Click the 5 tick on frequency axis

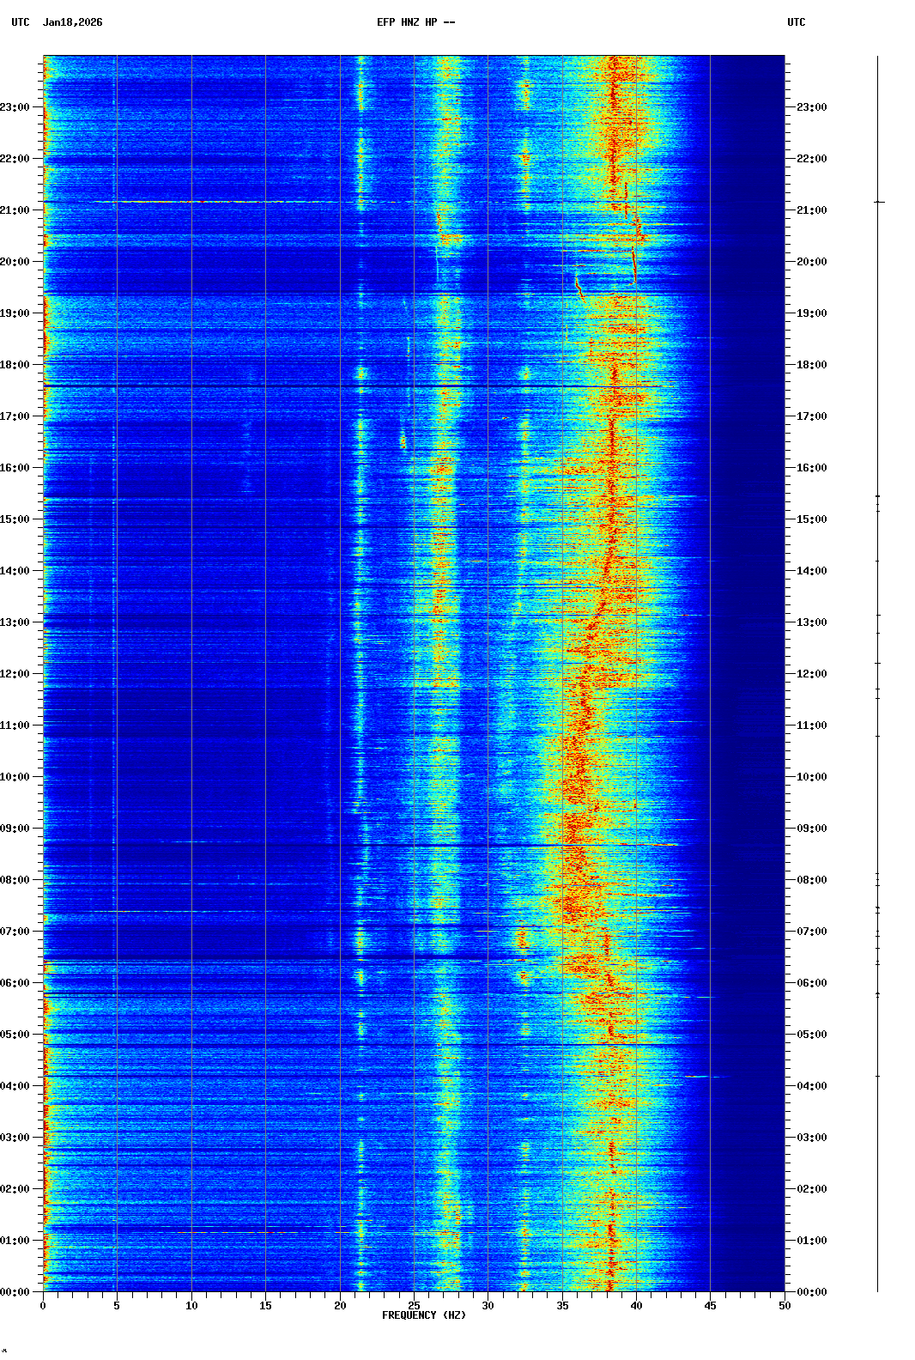tap(117, 1306)
